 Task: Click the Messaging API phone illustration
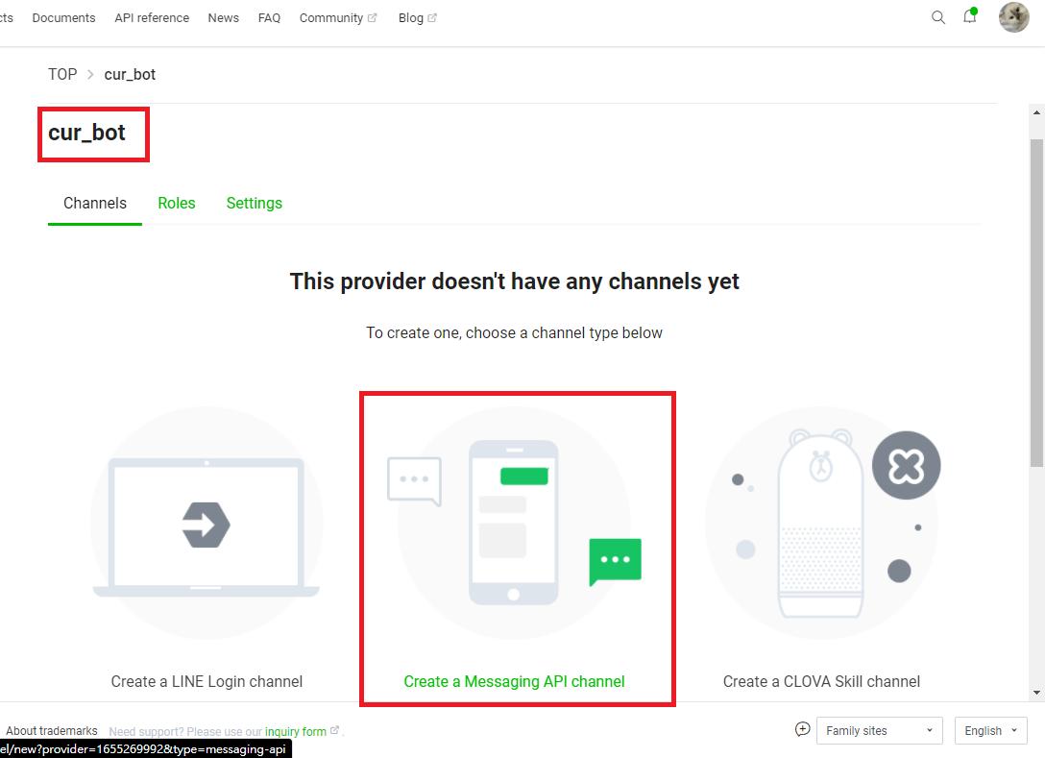coord(514,524)
